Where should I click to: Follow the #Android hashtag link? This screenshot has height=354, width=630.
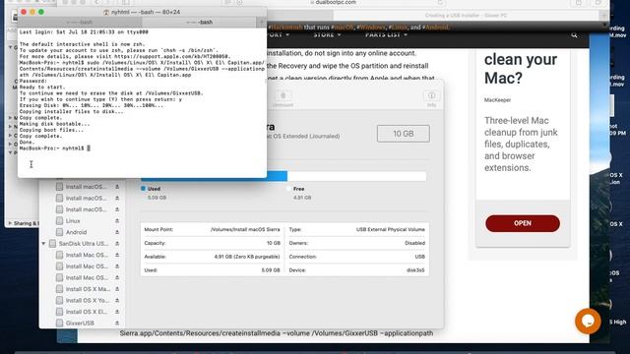tap(435, 28)
